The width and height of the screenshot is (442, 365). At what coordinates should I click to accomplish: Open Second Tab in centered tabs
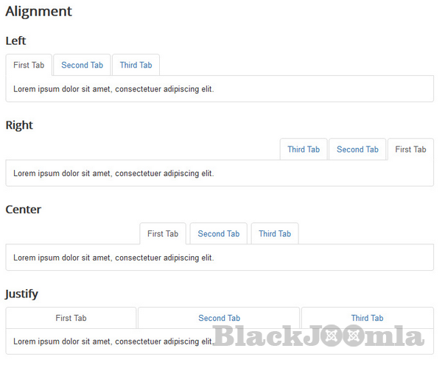tap(218, 234)
